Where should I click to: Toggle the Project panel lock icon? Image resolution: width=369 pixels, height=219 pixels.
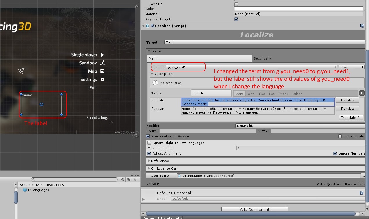tap(132, 175)
